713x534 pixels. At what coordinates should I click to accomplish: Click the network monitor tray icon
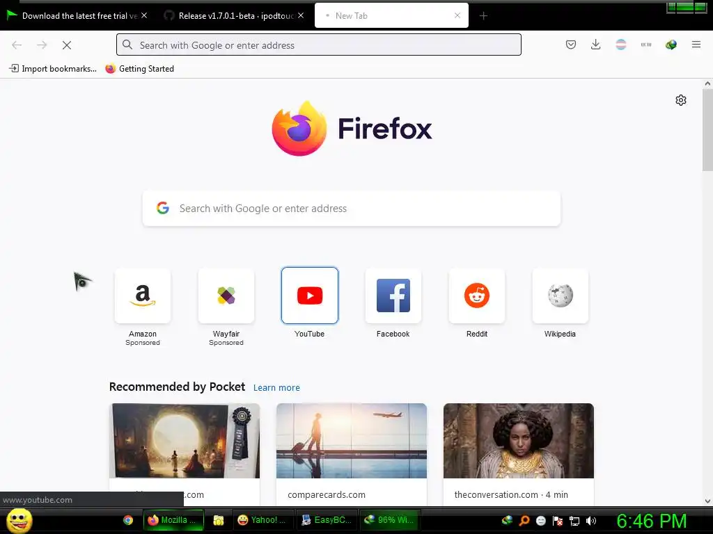(574, 521)
